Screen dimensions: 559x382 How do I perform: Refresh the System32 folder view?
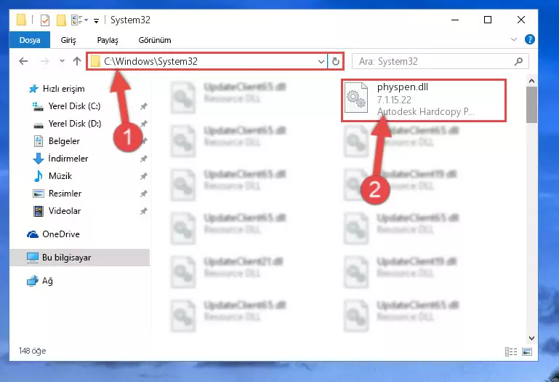pyautogui.click(x=335, y=61)
